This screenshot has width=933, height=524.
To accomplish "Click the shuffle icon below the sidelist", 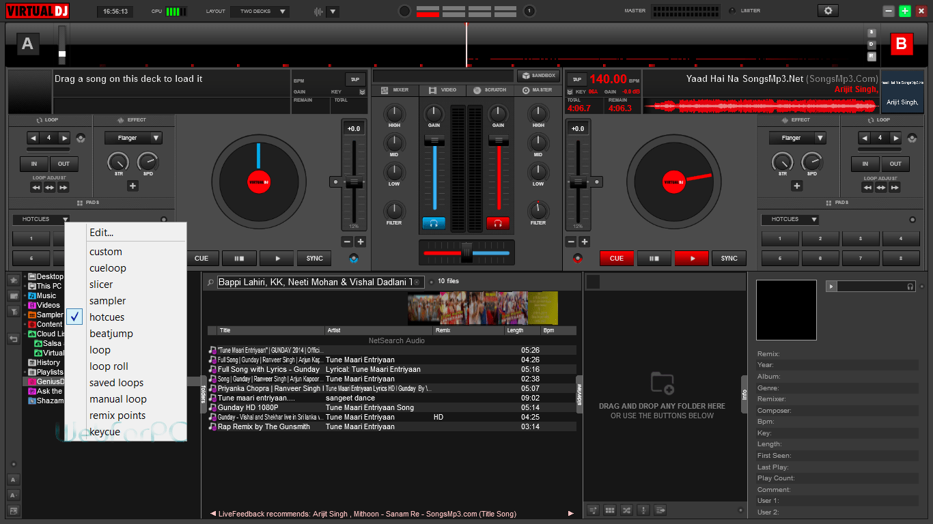I will (x=626, y=510).
